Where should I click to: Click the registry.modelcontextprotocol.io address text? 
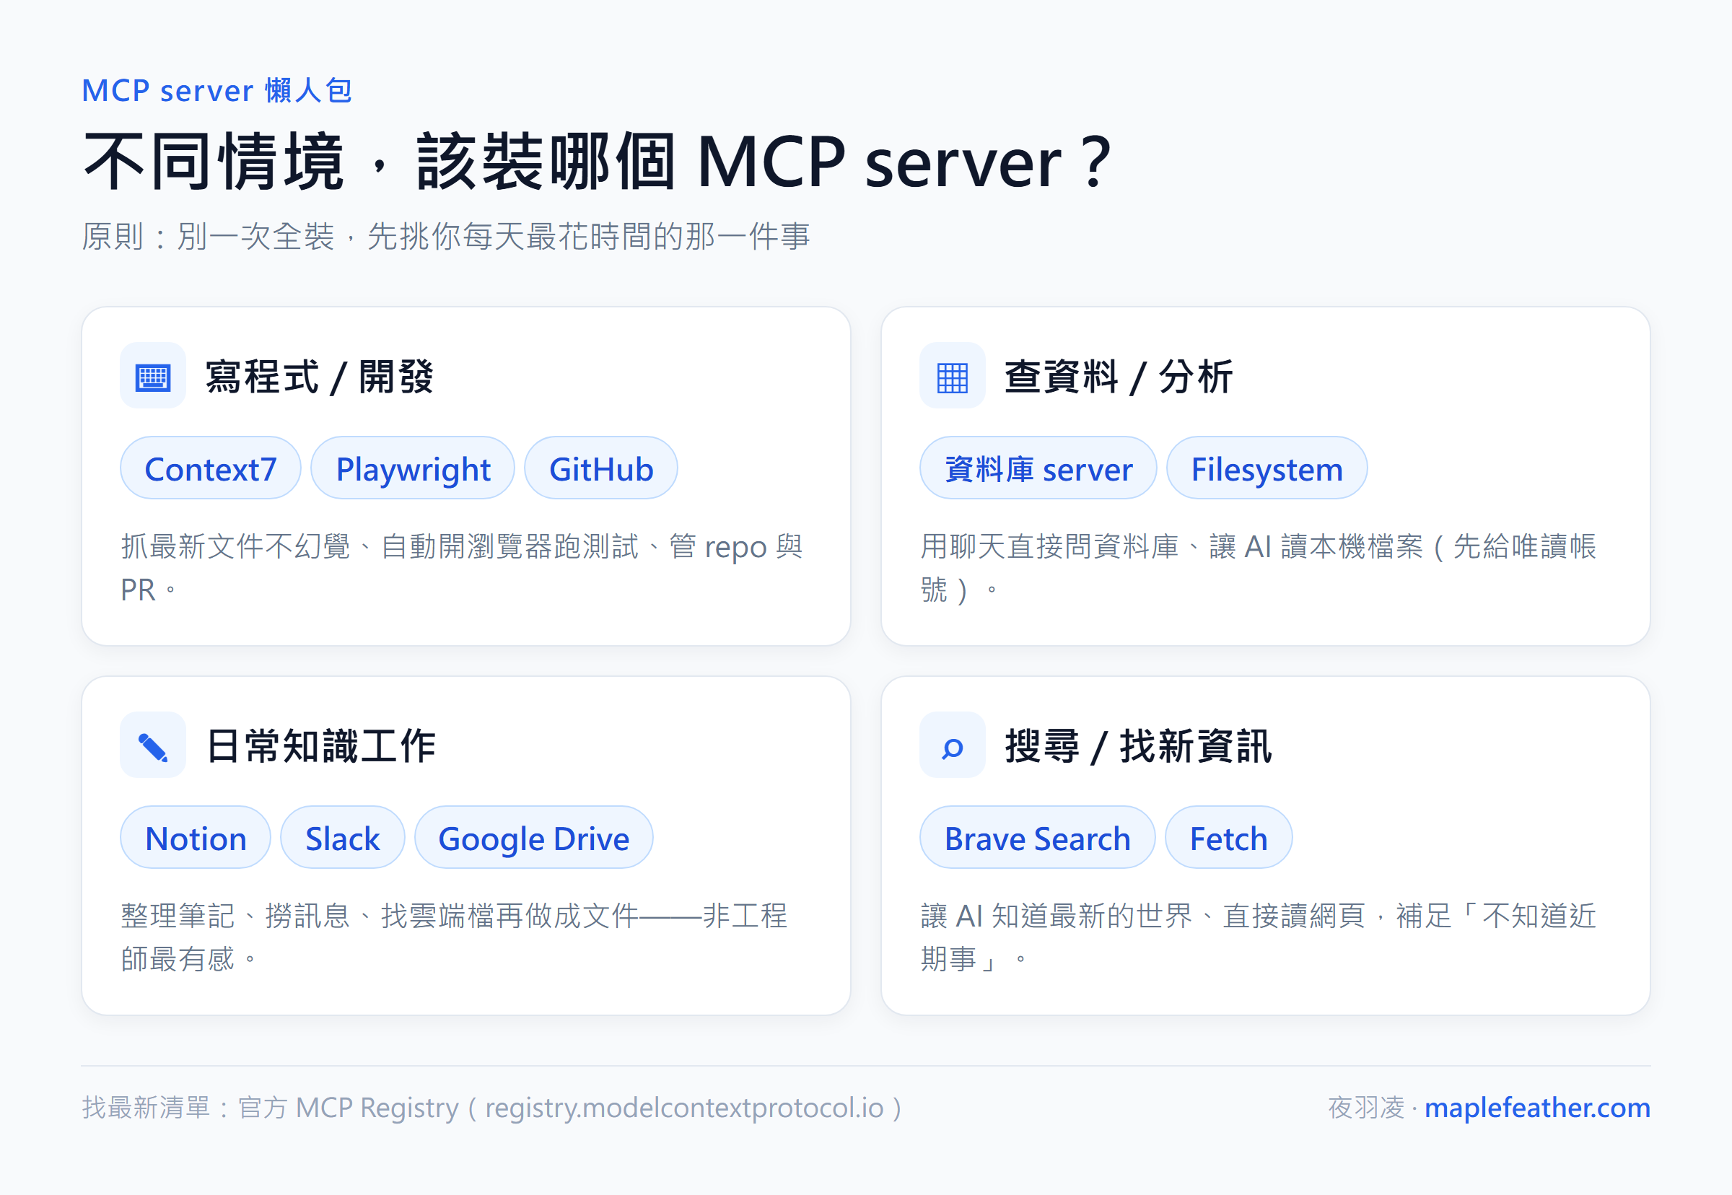pyautogui.click(x=684, y=1108)
